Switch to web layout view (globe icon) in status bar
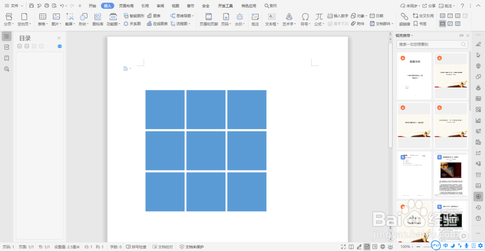Viewport: 485px width, 251px height. (383, 247)
